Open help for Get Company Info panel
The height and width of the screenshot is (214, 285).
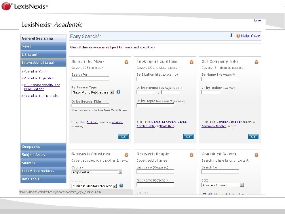[256, 62]
